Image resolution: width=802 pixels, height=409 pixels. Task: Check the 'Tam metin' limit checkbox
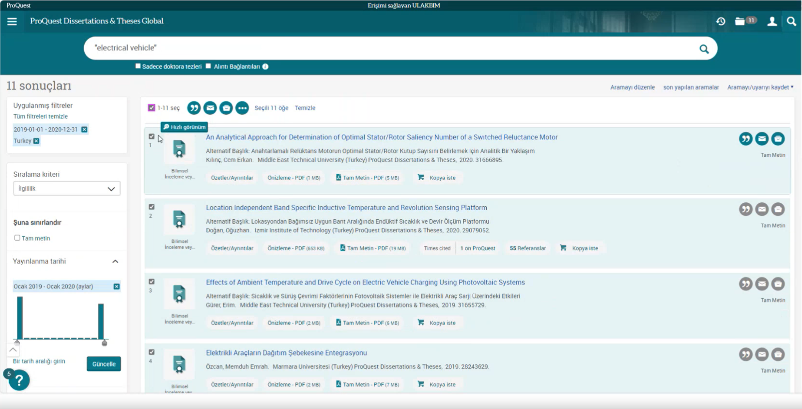(17, 238)
